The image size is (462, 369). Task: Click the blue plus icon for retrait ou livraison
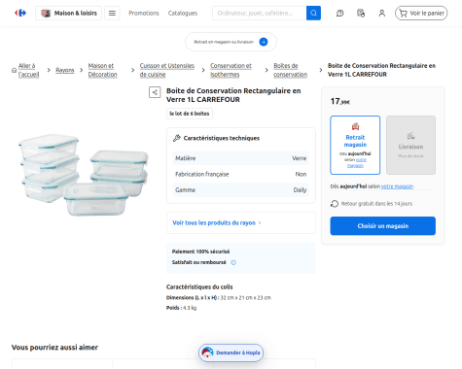pyautogui.click(x=264, y=42)
